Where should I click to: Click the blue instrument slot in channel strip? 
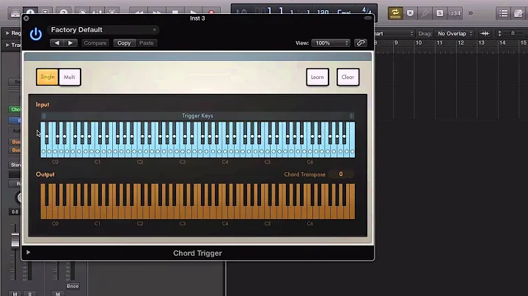(15, 120)
